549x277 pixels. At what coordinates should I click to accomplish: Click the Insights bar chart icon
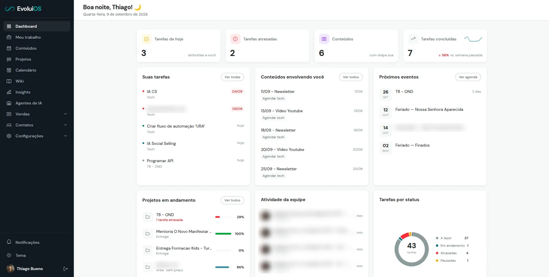[x=9, y=92]
